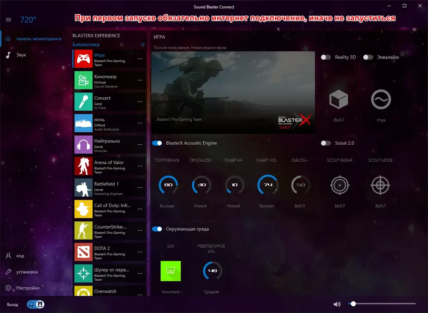Open more options for ночь profile
Image resolution: width=428 pixels, height=313 pixels.
pyautogui.click(x=140, y=123)
